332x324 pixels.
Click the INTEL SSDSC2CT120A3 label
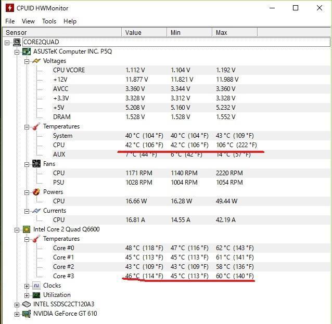point(63,304)
